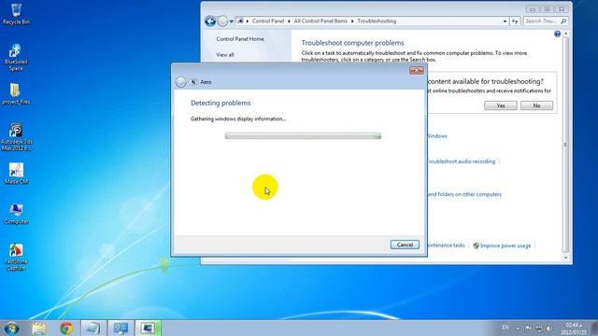
Task: Launch Google Chrome from the taskbar
Action: click(66, 328)
